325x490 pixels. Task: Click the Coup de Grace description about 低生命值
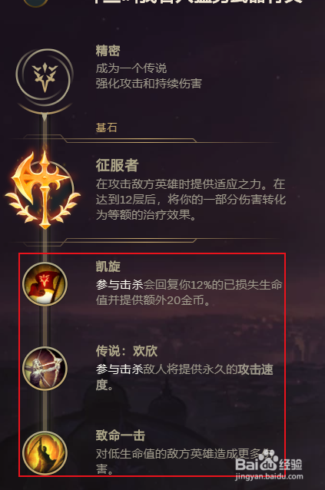tap(184, 462)
